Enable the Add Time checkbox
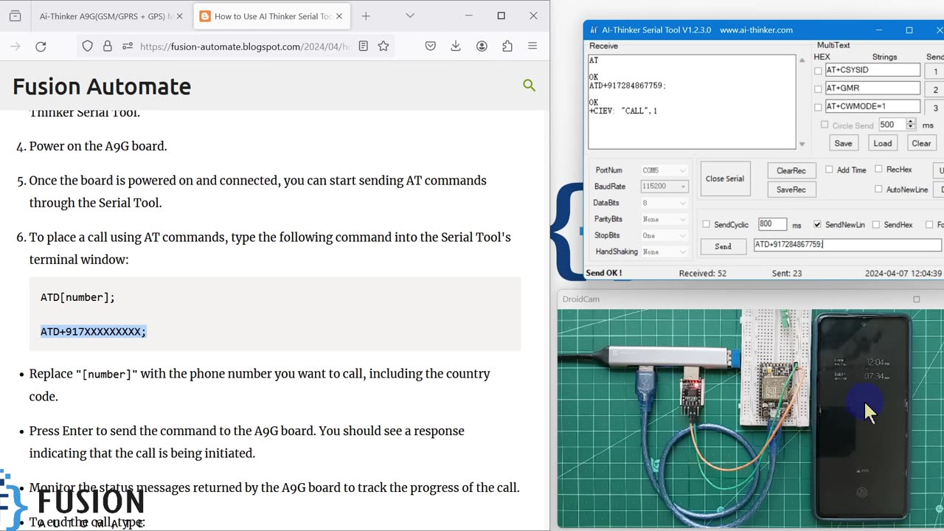 tap(829, 170)
